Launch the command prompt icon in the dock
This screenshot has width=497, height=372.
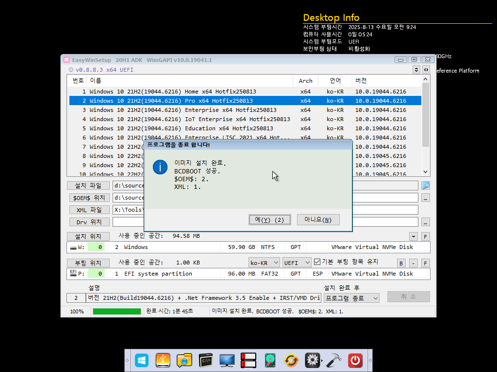click(x=206, y=360)
